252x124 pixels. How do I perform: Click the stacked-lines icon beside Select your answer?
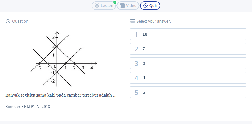(x=132, y=21)
